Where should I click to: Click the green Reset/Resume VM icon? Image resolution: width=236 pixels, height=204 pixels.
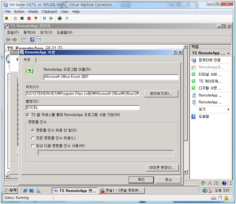(x=51, y=18)
